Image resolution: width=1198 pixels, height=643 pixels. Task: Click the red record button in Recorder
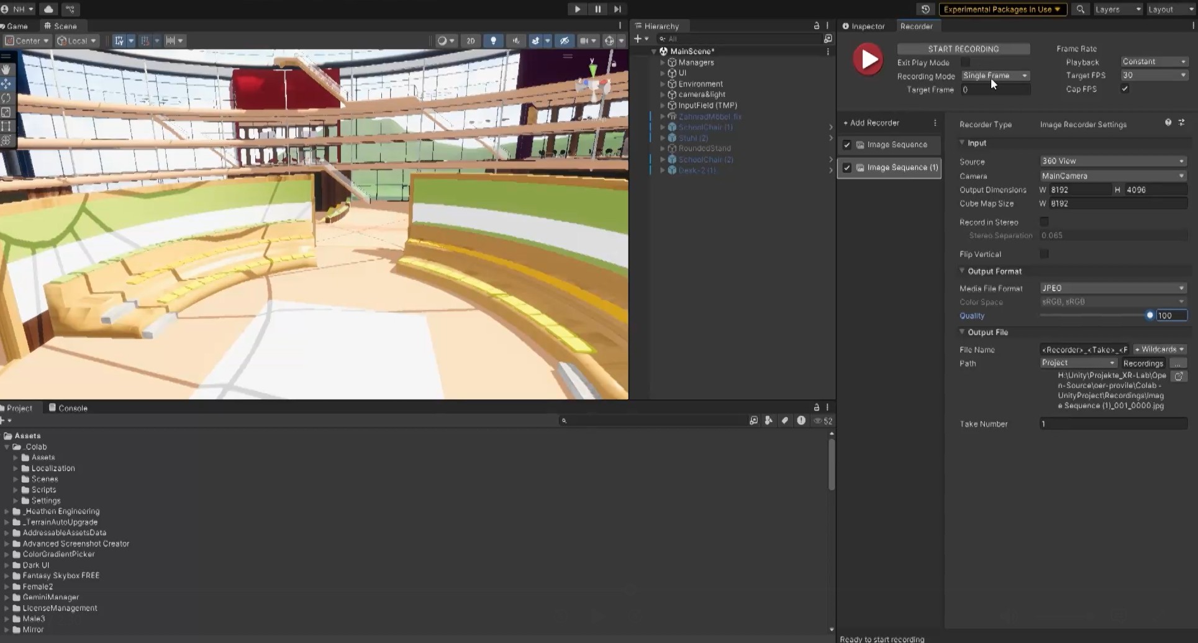tap(868, 59)
